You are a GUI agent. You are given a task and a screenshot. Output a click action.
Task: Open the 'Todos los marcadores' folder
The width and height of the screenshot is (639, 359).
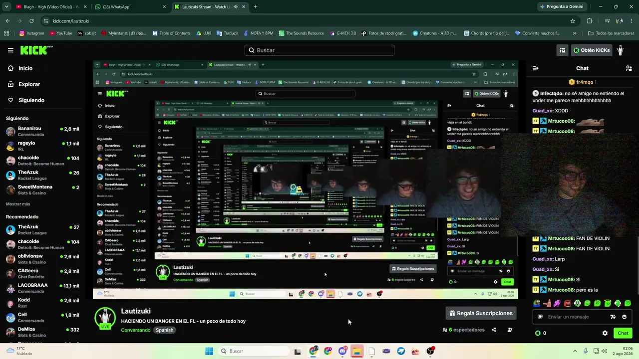tap(611, 33)
